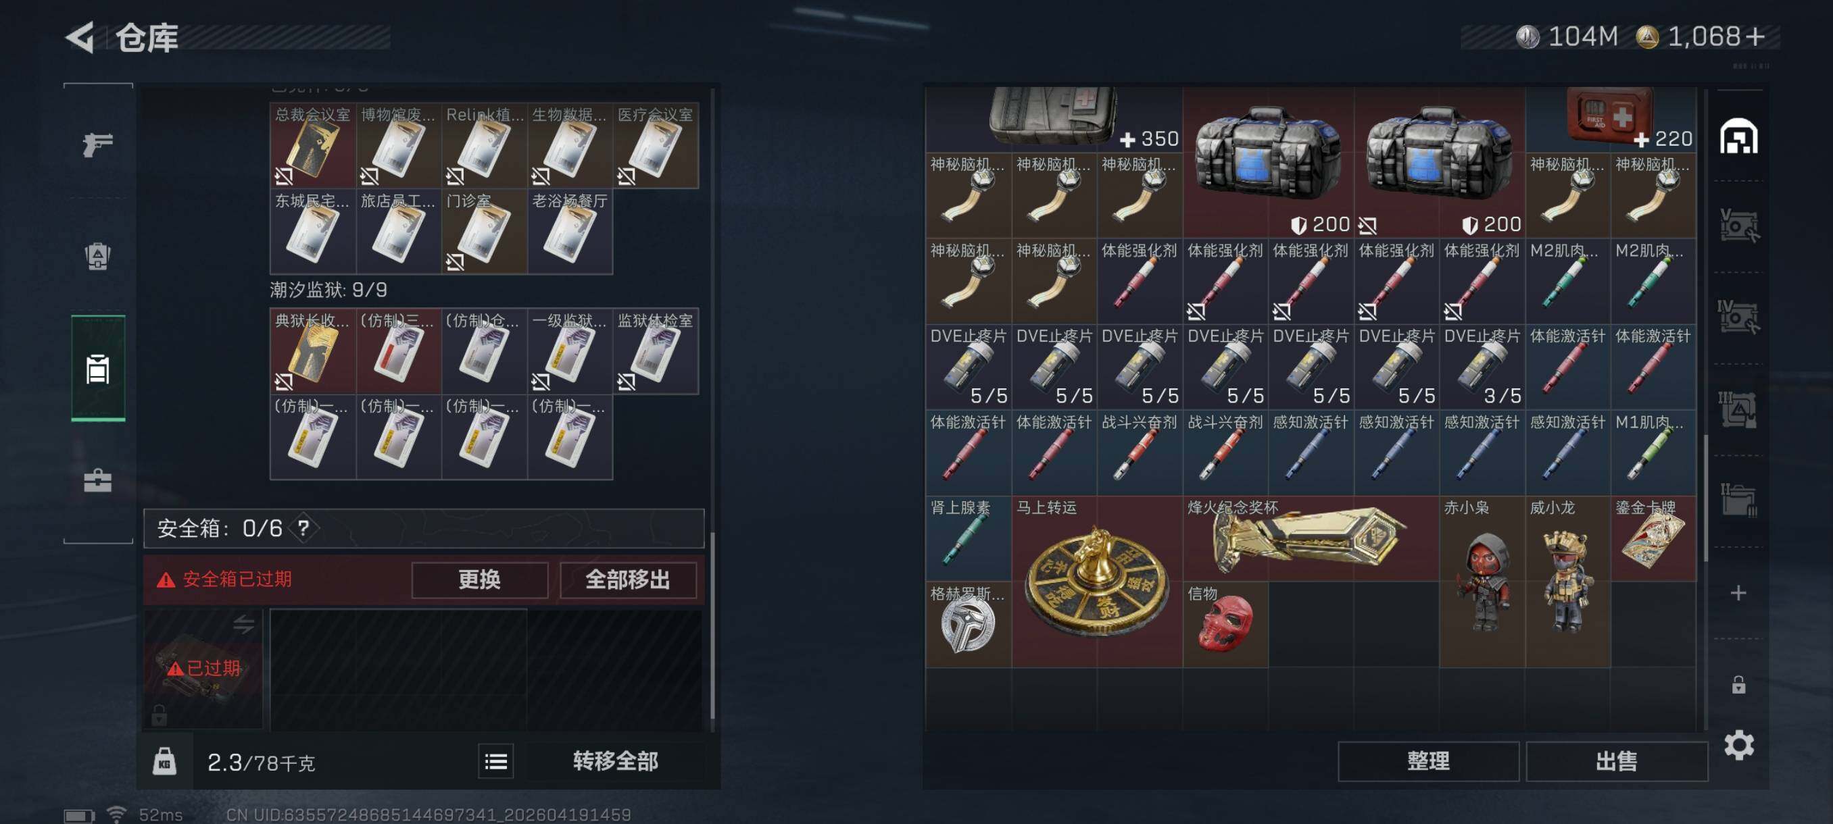This screenshot has width=1833, height=824.
Task: Click the 转移全部 button
Action: tap(616, 761)
